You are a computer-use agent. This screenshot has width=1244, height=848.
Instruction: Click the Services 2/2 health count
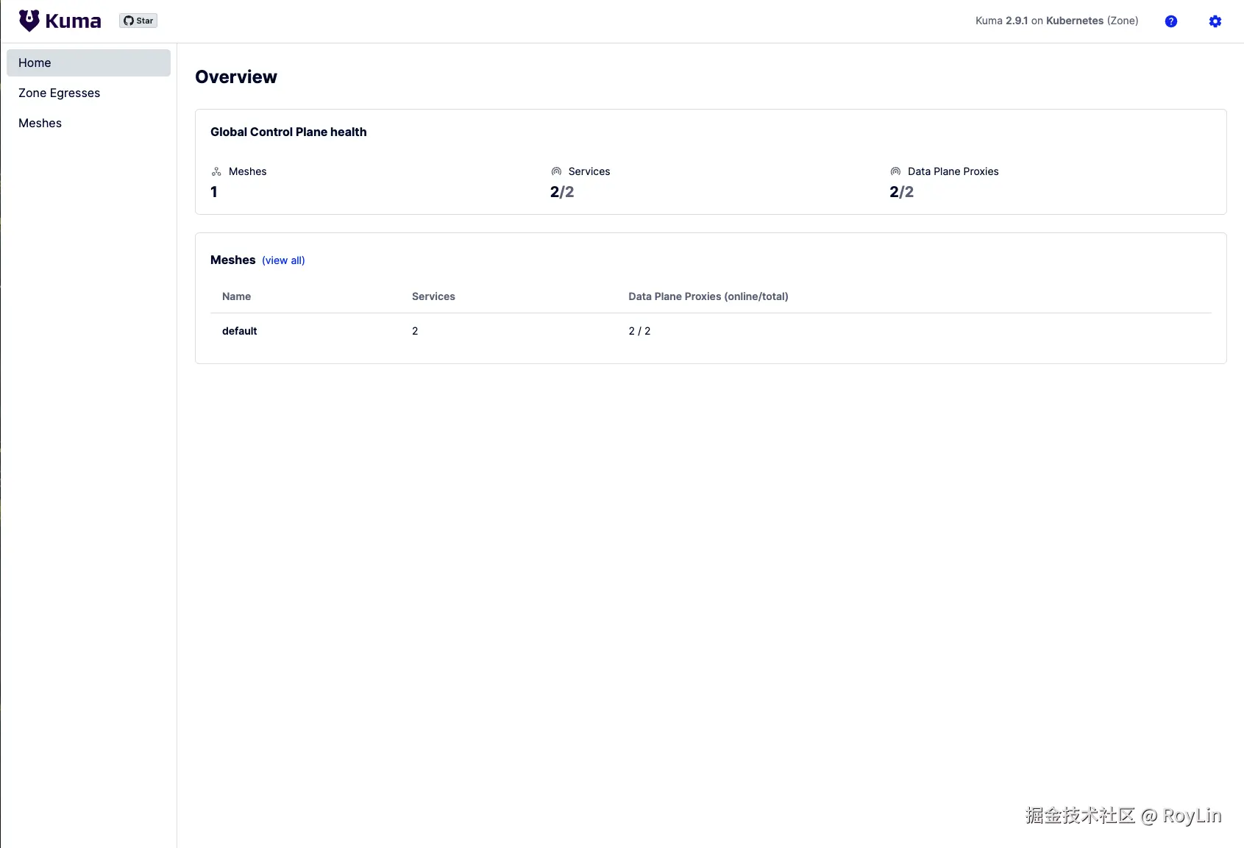(562, 192)
